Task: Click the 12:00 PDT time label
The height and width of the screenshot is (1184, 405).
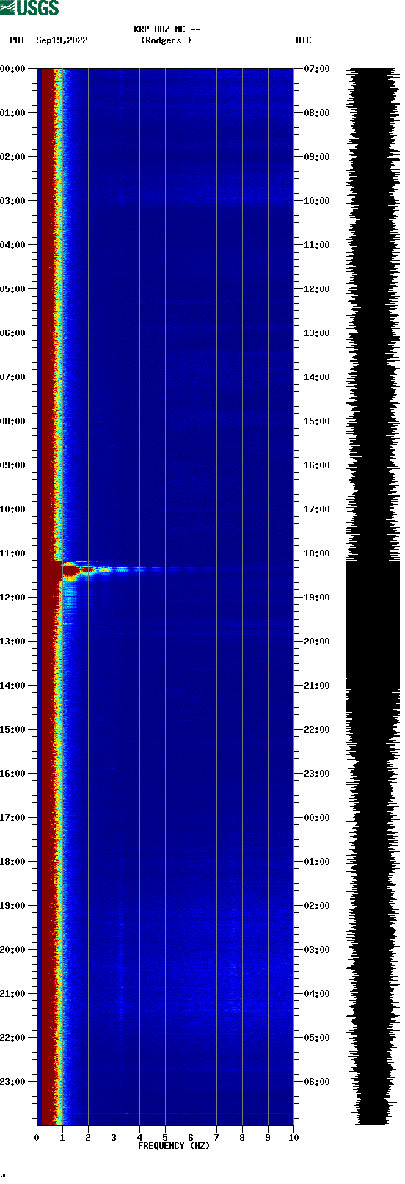Action: (x=12, y=598)
